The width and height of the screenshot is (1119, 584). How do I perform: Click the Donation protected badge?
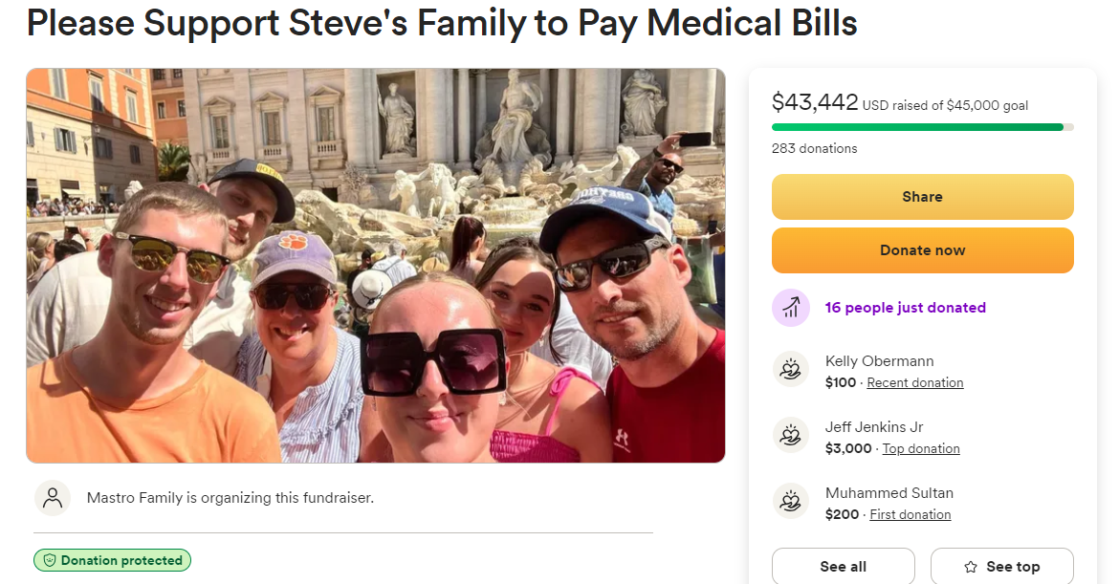(x=112, y=561)
